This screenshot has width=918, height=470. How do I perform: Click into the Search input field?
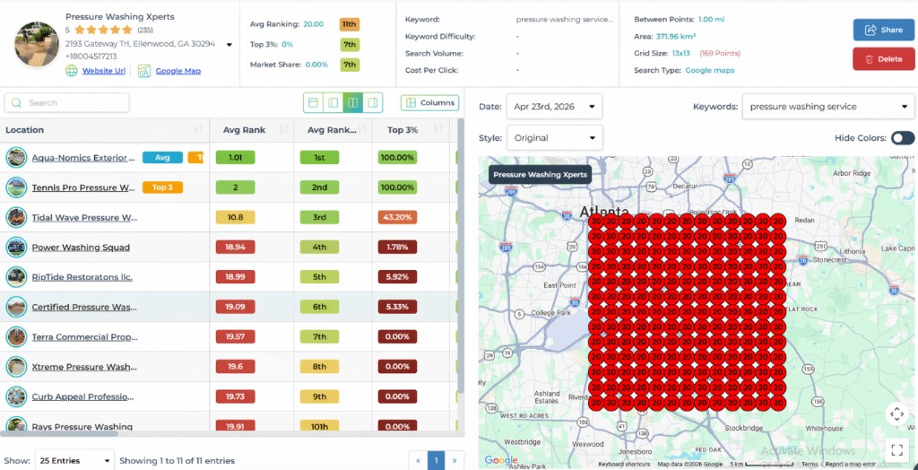click(x=72, y=103)
